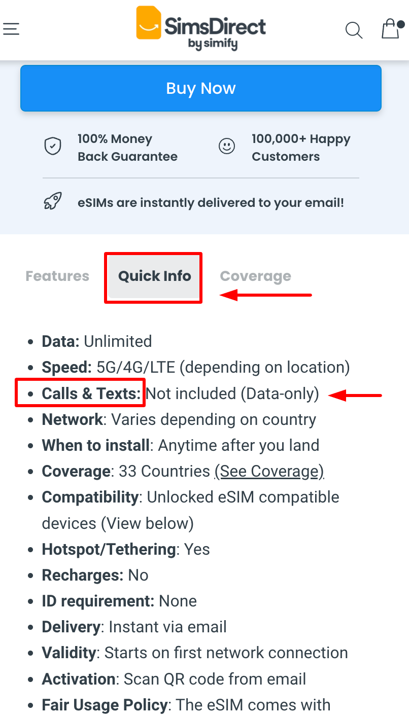Open the hamburger navigation menu
Viewport: 409px width, 717px height.
(11, 29)
